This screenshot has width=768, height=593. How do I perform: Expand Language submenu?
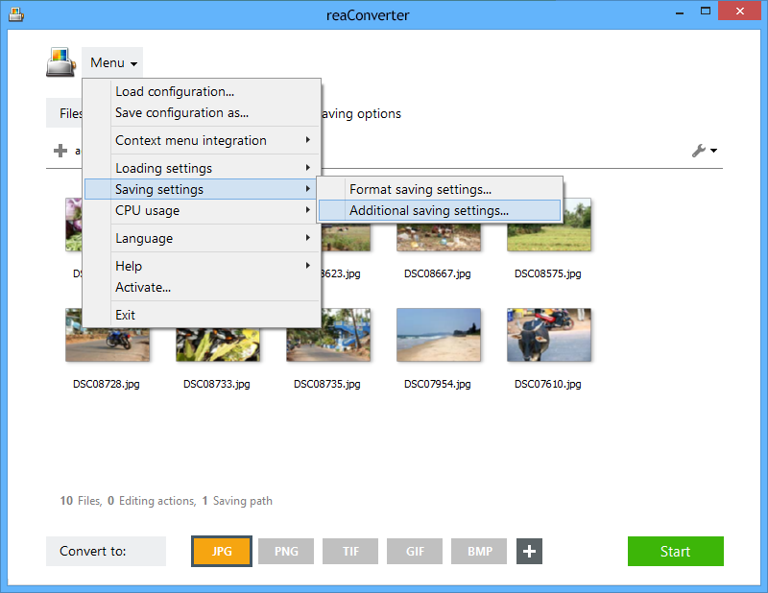click(202, 239)
